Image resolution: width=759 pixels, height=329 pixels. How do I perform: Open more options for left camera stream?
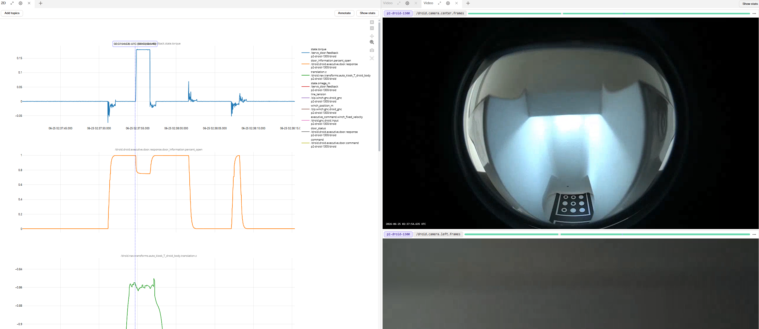754,234
